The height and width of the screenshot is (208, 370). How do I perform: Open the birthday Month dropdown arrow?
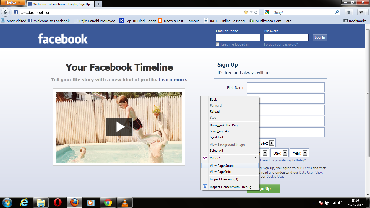coord(265,153)
